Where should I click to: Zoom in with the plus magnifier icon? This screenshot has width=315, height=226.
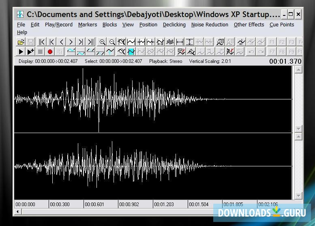point(102,42)
